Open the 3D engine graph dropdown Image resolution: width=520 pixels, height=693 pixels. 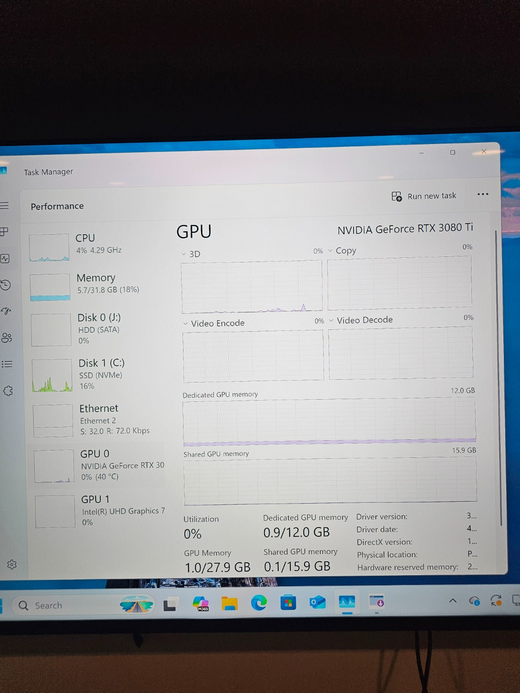184,254
